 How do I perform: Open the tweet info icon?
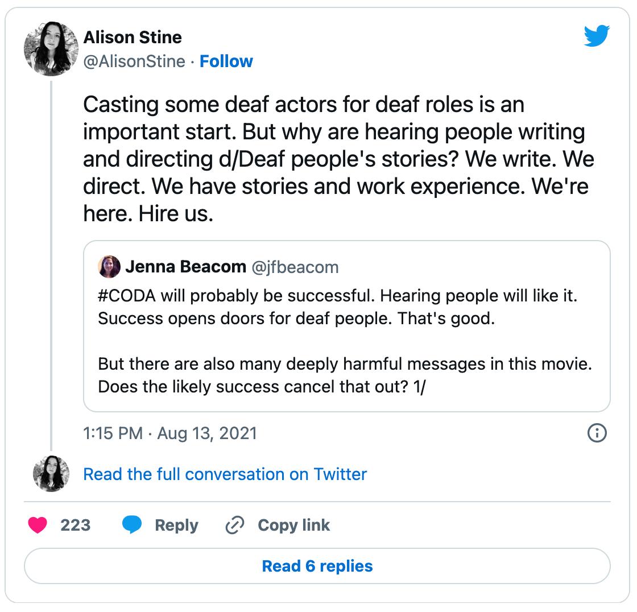click(597, 433)
